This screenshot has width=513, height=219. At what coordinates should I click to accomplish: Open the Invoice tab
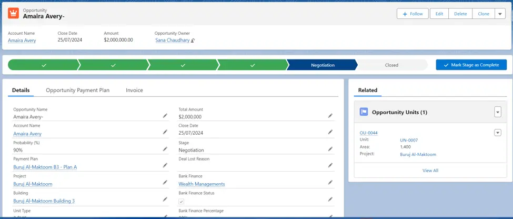[134, 91]
